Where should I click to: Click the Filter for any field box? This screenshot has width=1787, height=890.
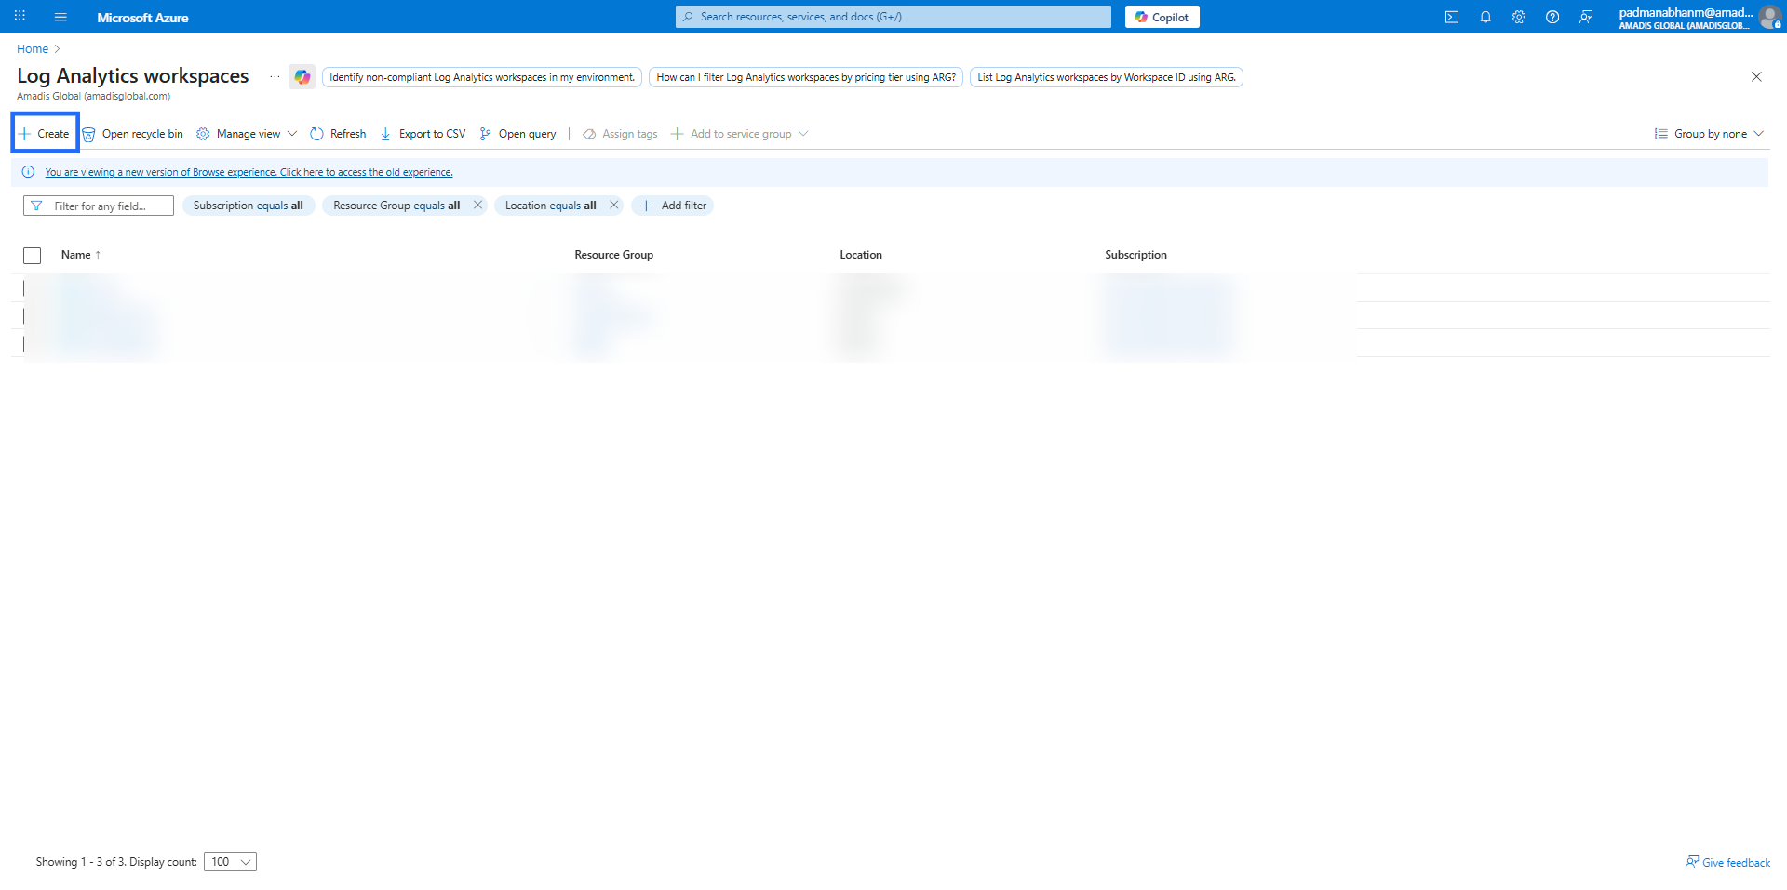pos(100,206)
